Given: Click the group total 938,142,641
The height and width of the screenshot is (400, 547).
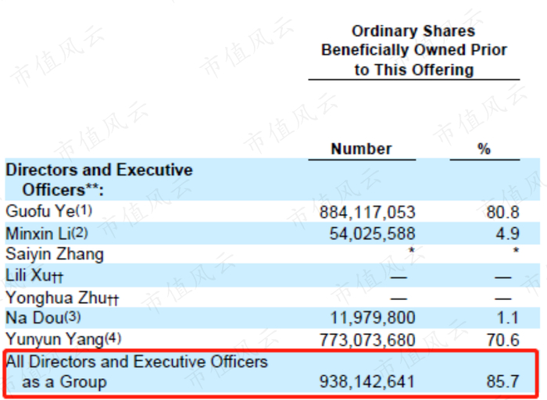Looking at the screenshot, I should pos(367,382).
